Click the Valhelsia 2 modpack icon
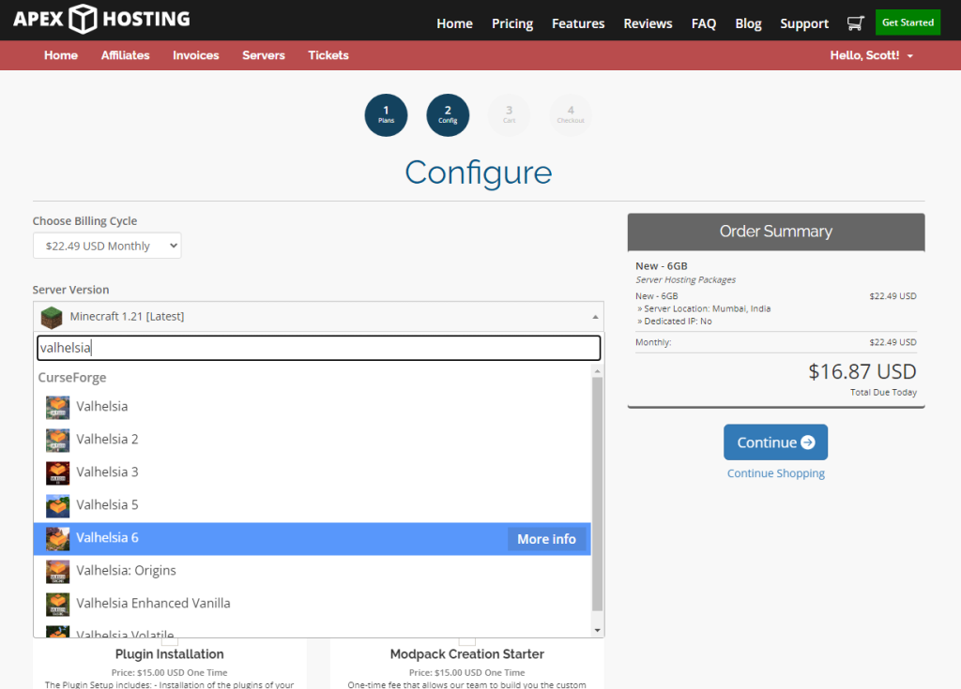The image size is (961, 689). [57, 440]
